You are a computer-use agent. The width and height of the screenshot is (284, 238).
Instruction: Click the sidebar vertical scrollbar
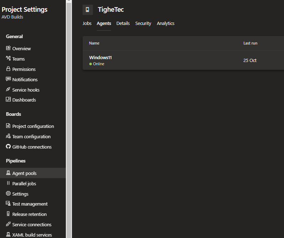click(69, 107)
